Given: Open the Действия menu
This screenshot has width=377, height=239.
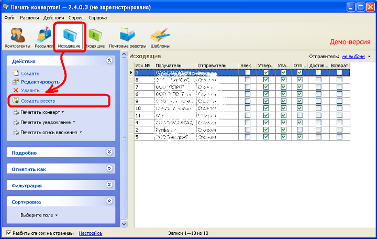Looking at the screenshot, I should coord(54,17).
